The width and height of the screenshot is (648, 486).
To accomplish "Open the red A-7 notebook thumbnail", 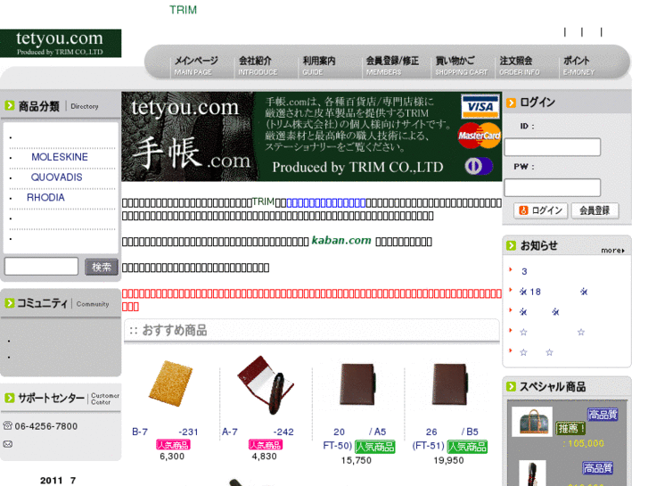I will [x=266, y=385].
